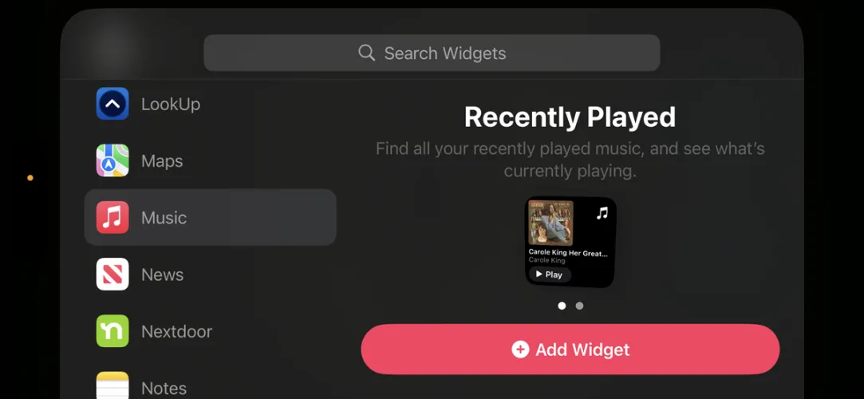Click the Add Widget button
Screen dimensions: 864x399
[x=570, y=350]
